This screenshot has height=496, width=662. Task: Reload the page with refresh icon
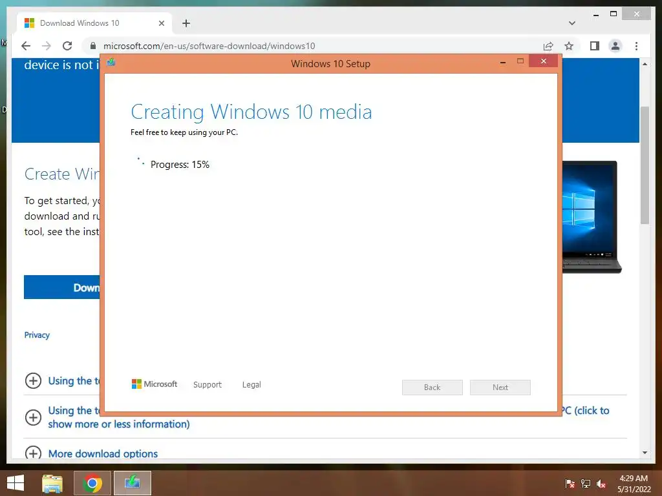[x=67, y=46]
